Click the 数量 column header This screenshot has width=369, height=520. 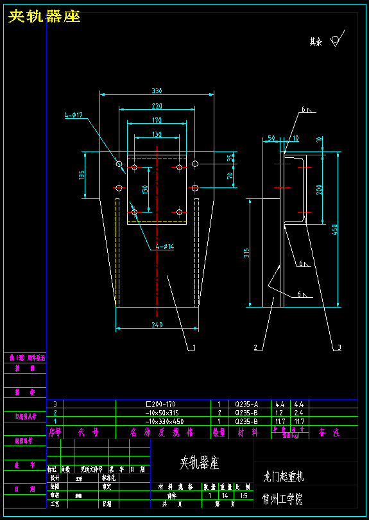(x=219, y=433)
